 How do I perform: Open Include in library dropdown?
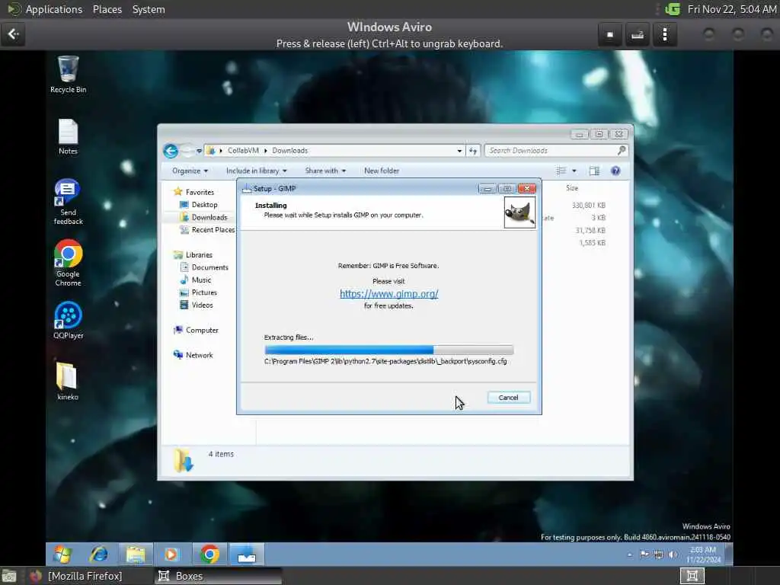256,171
